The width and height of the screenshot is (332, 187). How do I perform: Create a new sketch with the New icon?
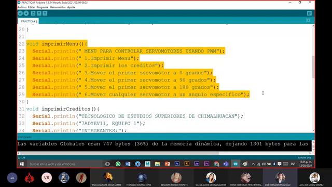[x=33, y=14]
